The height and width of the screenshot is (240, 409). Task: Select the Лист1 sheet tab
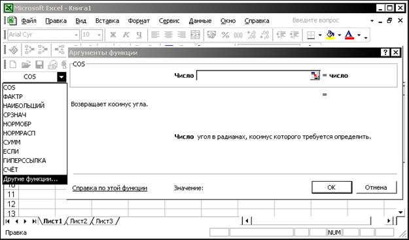pyautogui.click(x=52, y=221)
